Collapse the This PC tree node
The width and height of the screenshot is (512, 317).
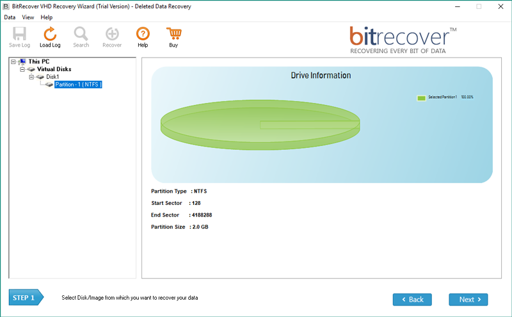[13, 61]
